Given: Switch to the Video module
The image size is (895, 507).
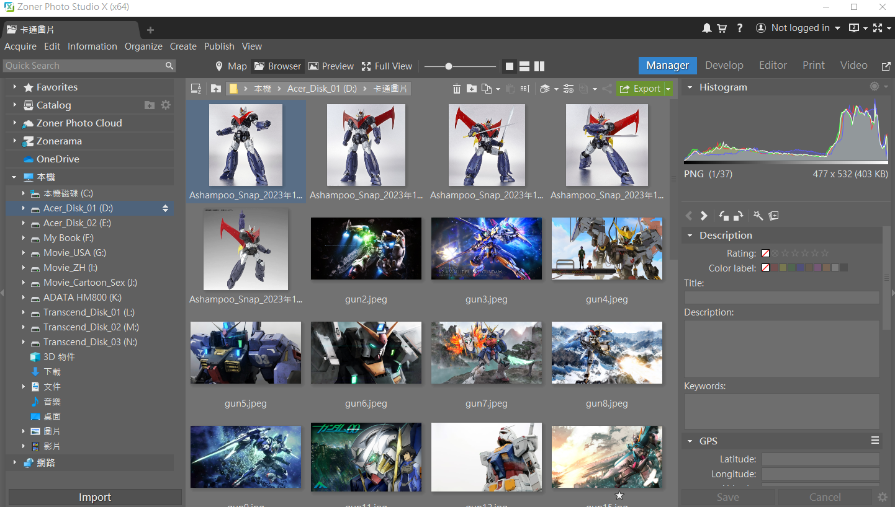Looking at the screenshot, I should tap(854, 65).
